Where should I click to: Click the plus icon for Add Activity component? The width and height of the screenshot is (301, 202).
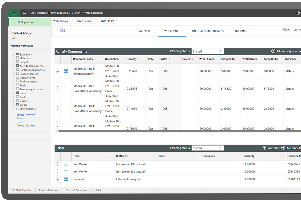coord(273,51)
